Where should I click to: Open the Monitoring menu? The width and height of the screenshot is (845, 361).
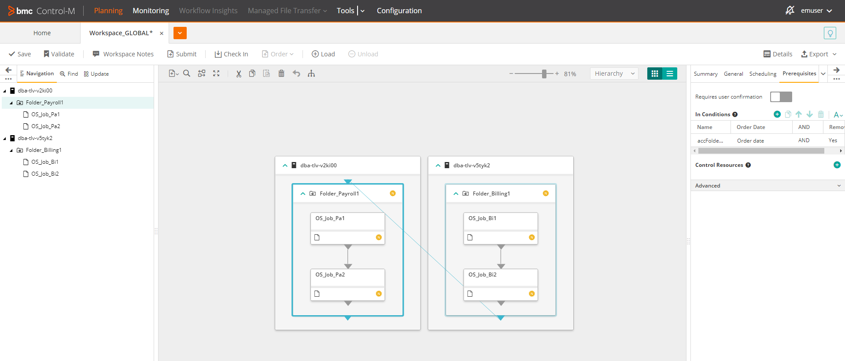pyautogui.click(x=151, y=11)
